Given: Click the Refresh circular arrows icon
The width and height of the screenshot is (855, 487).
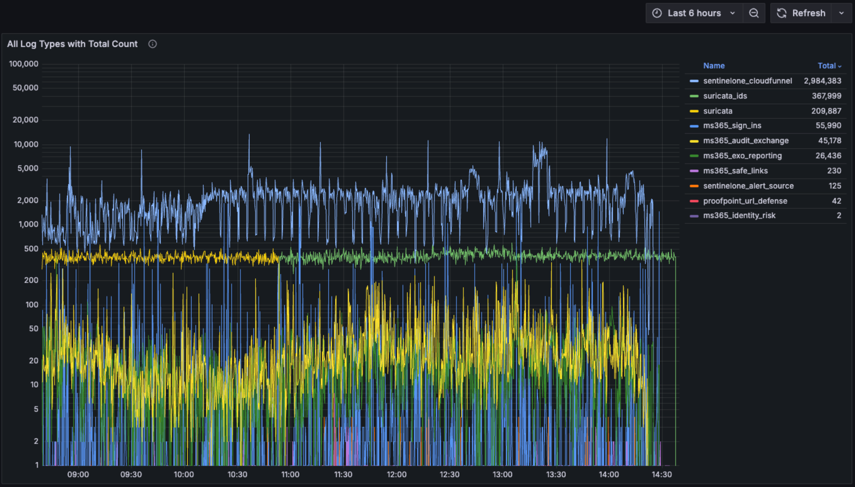Looking at the screenshot, I should point(782,13).
